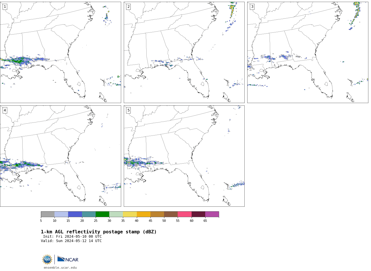Click the gray 5-10 dBZ swatch
371x271 pixels.
(x=48, y=214)
